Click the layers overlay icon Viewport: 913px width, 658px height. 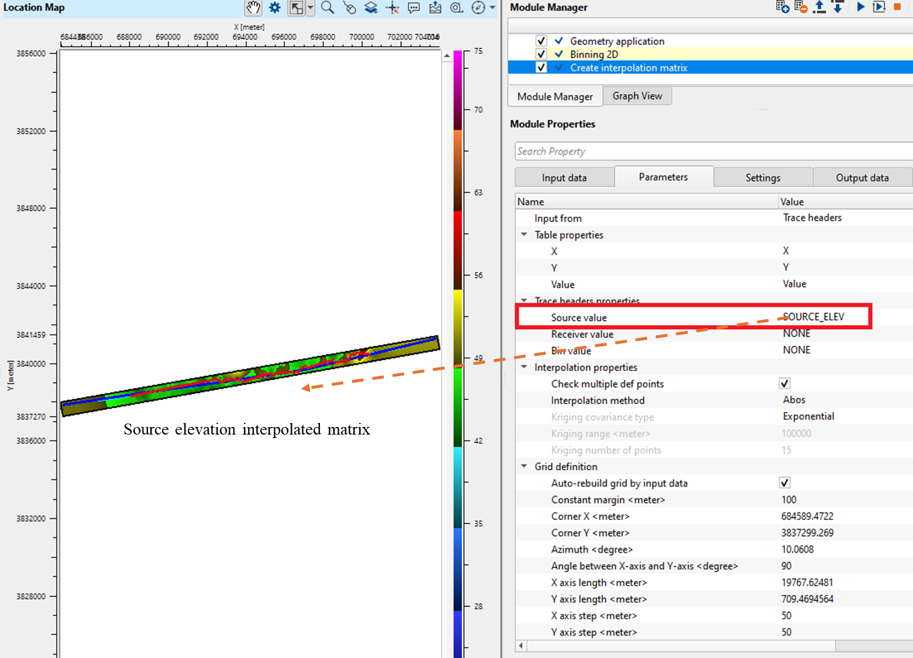point(370,8)
